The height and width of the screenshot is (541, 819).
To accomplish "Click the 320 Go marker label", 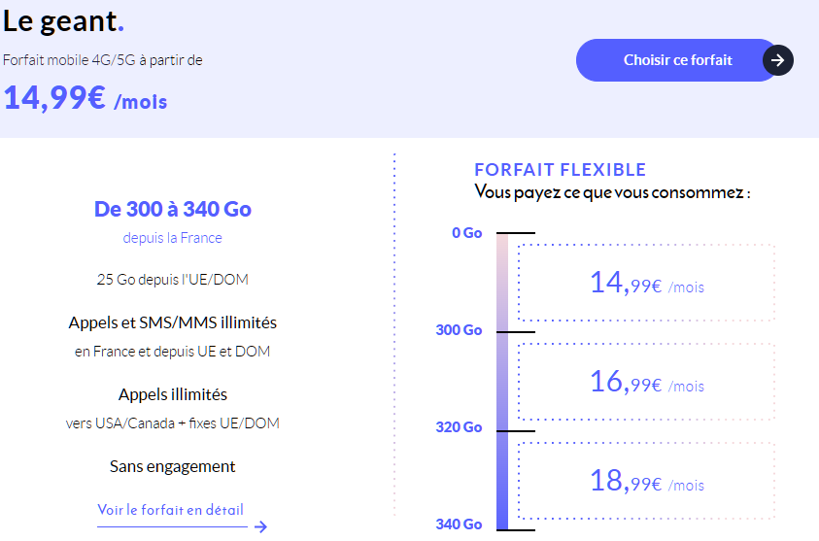I will (459, 427).
